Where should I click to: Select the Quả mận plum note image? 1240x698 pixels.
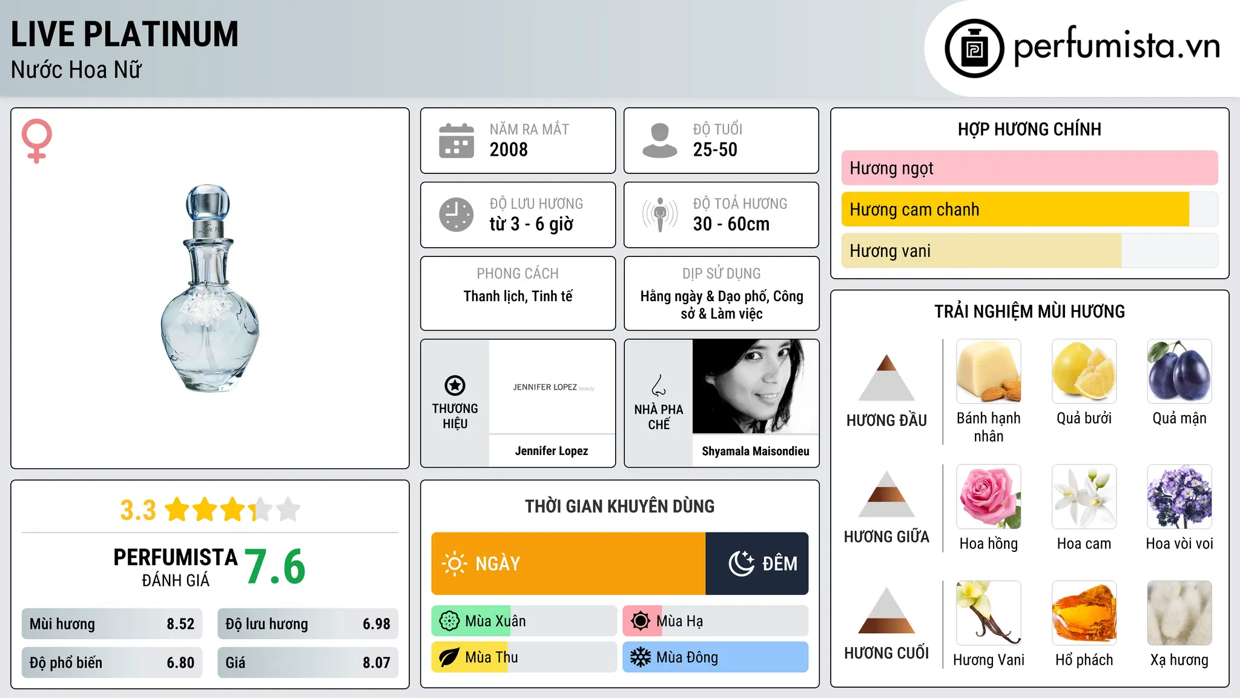(x=1179, y=371)
